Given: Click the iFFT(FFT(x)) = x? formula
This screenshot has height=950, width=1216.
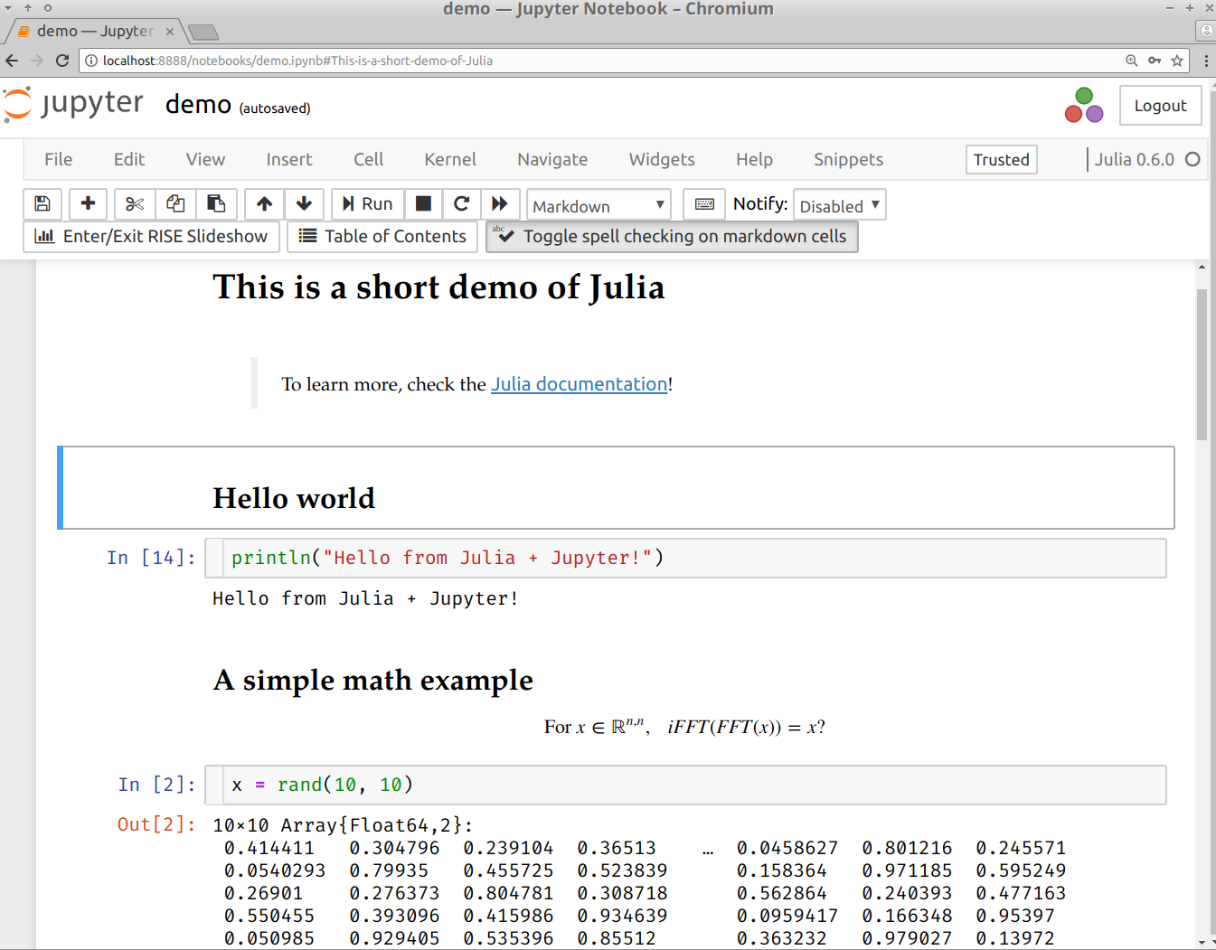Looking at the screenshot, I should [x=746, y=727].
